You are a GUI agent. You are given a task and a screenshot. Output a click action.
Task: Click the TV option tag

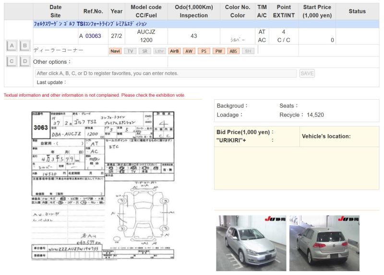coord(130,51)
